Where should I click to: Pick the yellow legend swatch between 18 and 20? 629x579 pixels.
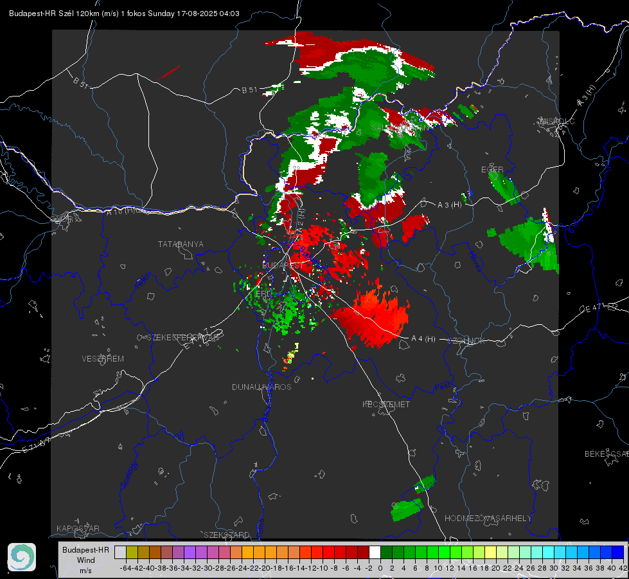tap(491, 552)
